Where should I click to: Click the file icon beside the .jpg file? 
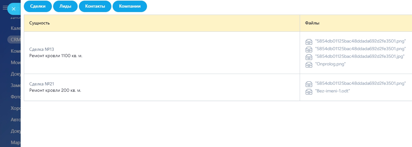point(309,57)
